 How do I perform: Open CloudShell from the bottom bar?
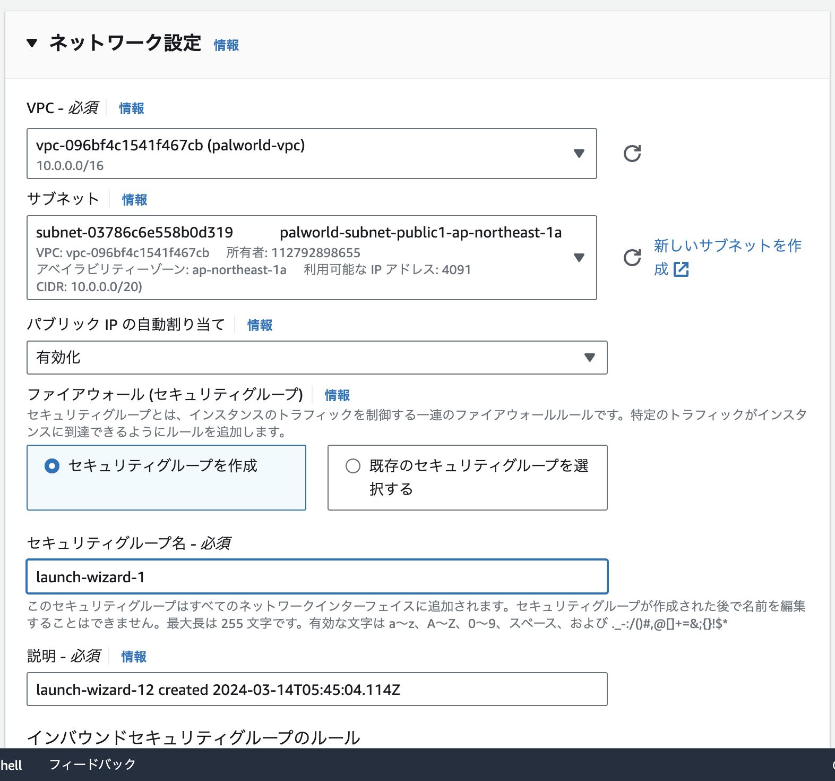pos(11,765)
